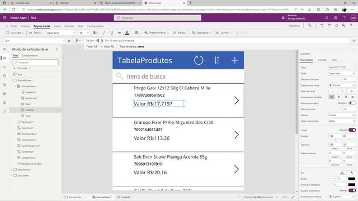
Task: Switch to the Componentes tab in tree view
Action: (30, 55)
